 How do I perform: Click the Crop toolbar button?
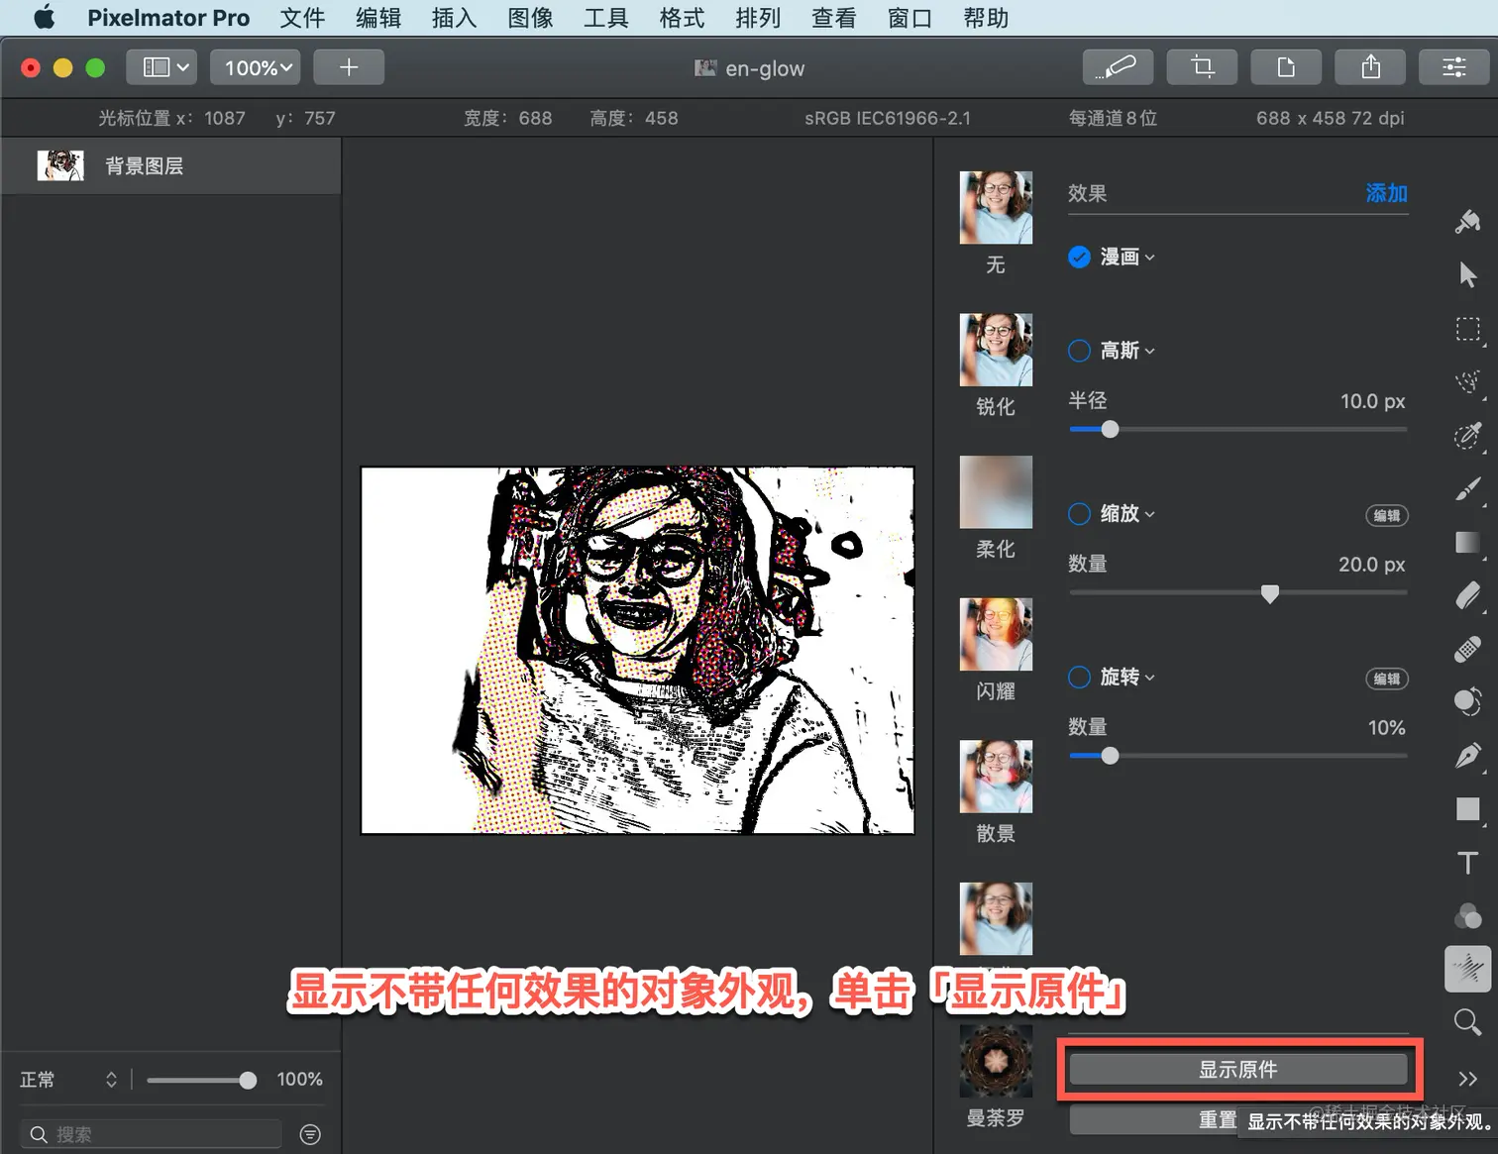[1202, 67]
